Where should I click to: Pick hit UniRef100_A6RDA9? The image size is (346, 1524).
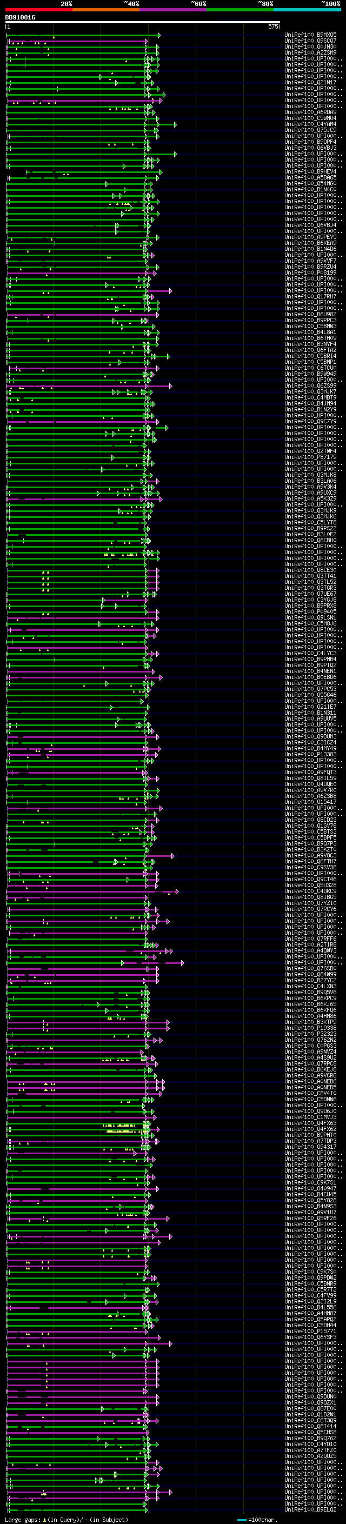click(310, 112)
